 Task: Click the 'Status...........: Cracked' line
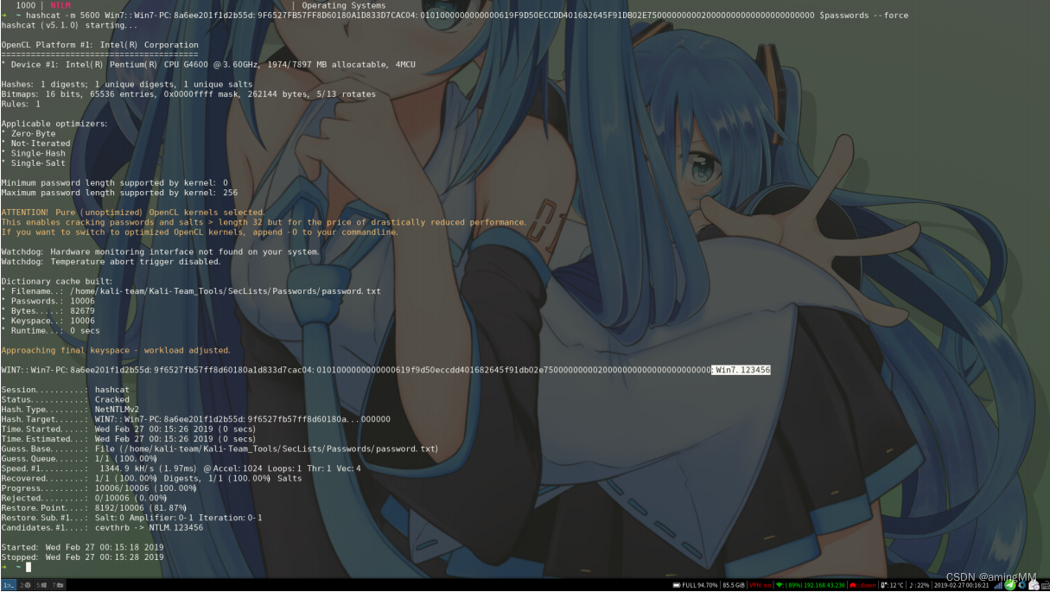pyautogui.click(x=65, y=399)
